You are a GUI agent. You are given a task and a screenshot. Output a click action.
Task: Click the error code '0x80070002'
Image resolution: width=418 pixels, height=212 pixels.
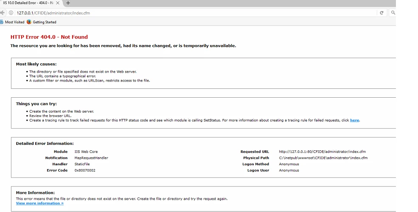click(x=85, y=170)
